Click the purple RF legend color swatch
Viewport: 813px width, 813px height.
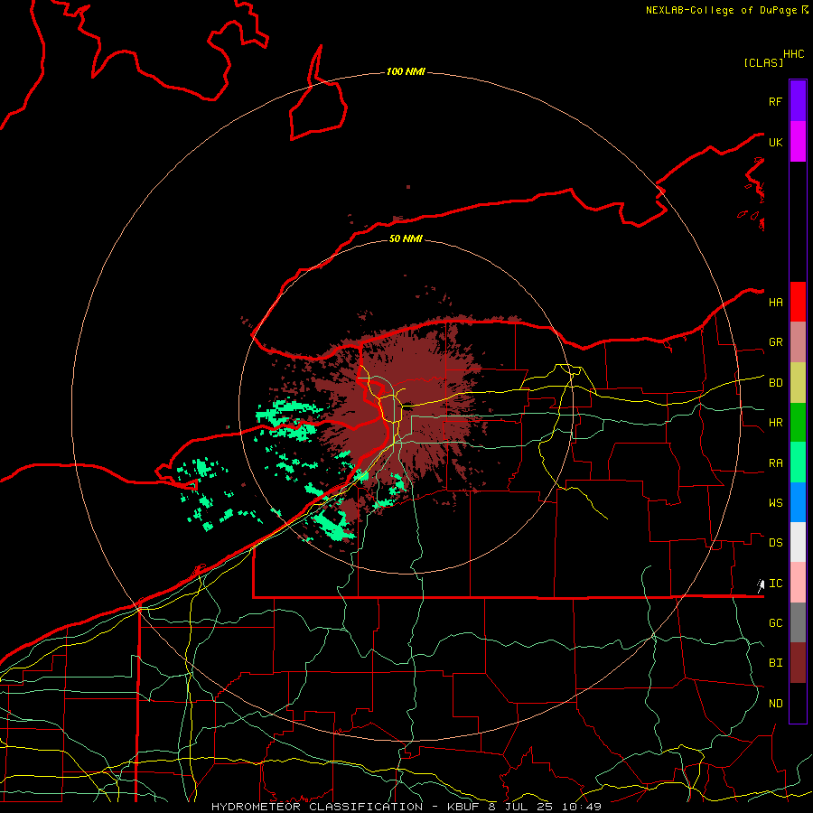pos(798,101)
